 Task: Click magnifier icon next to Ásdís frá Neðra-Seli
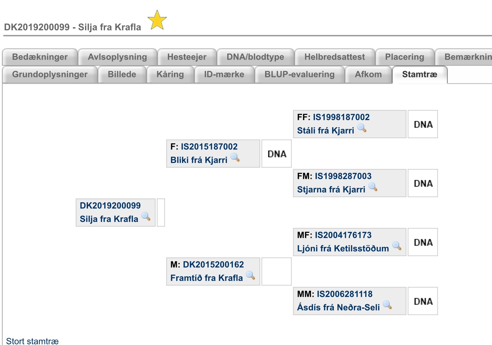click(388, 305)
